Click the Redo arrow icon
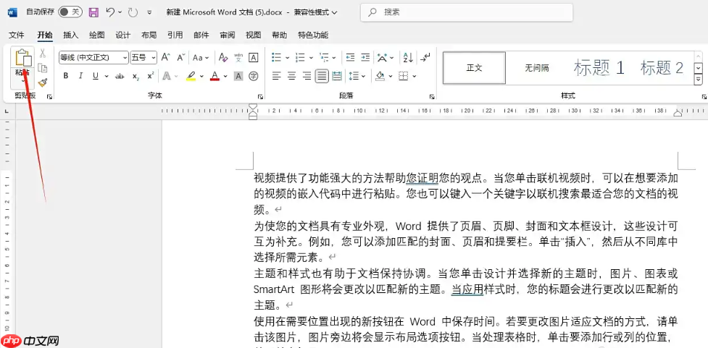The image size is (708, 348). pos(133,12)
